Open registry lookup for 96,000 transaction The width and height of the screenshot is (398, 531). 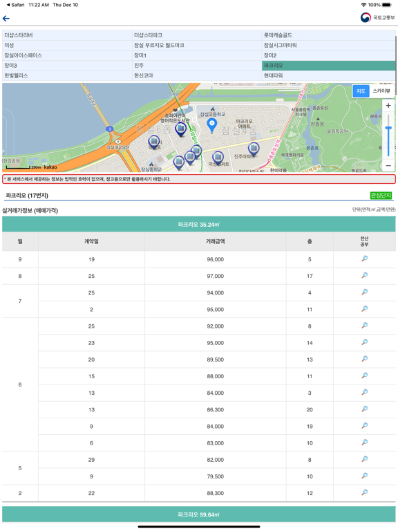pyautogui.click(x=365, y=259)
